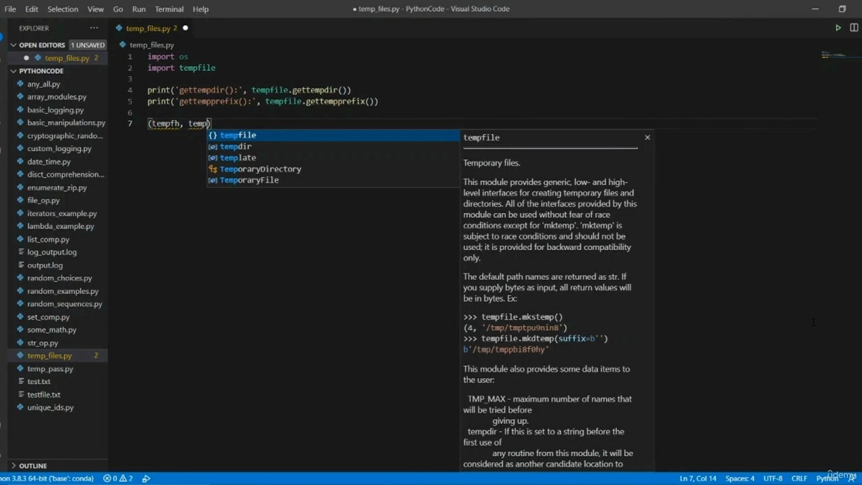Select UTF-8 encoding in status bar
This screenshot has height=485, width=862.
pyautogui.click(x=772, y=478)
